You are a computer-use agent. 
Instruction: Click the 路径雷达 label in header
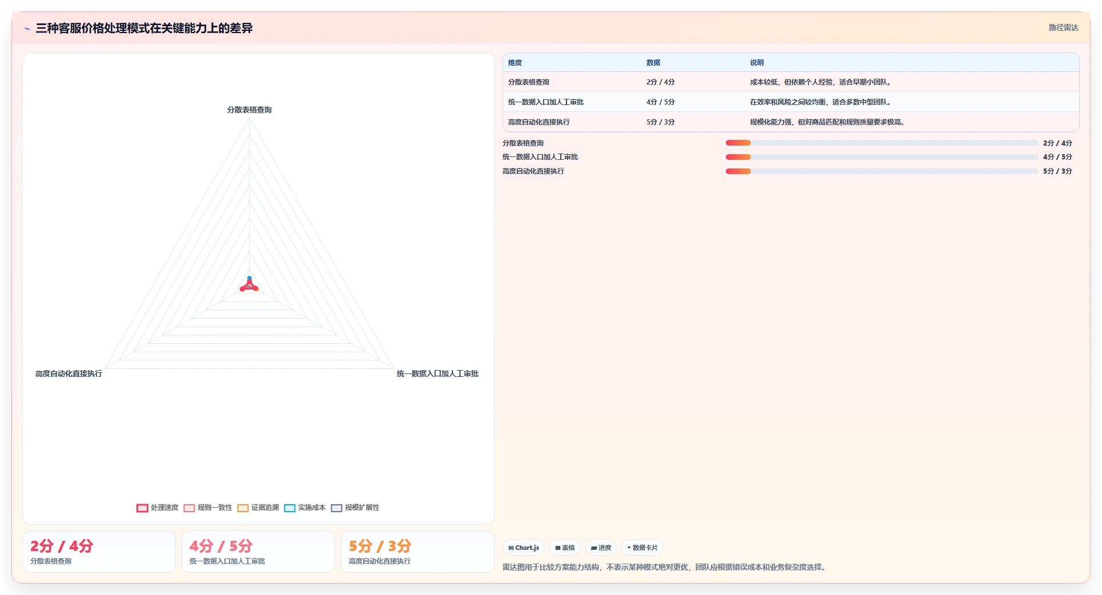point(1063,27)
